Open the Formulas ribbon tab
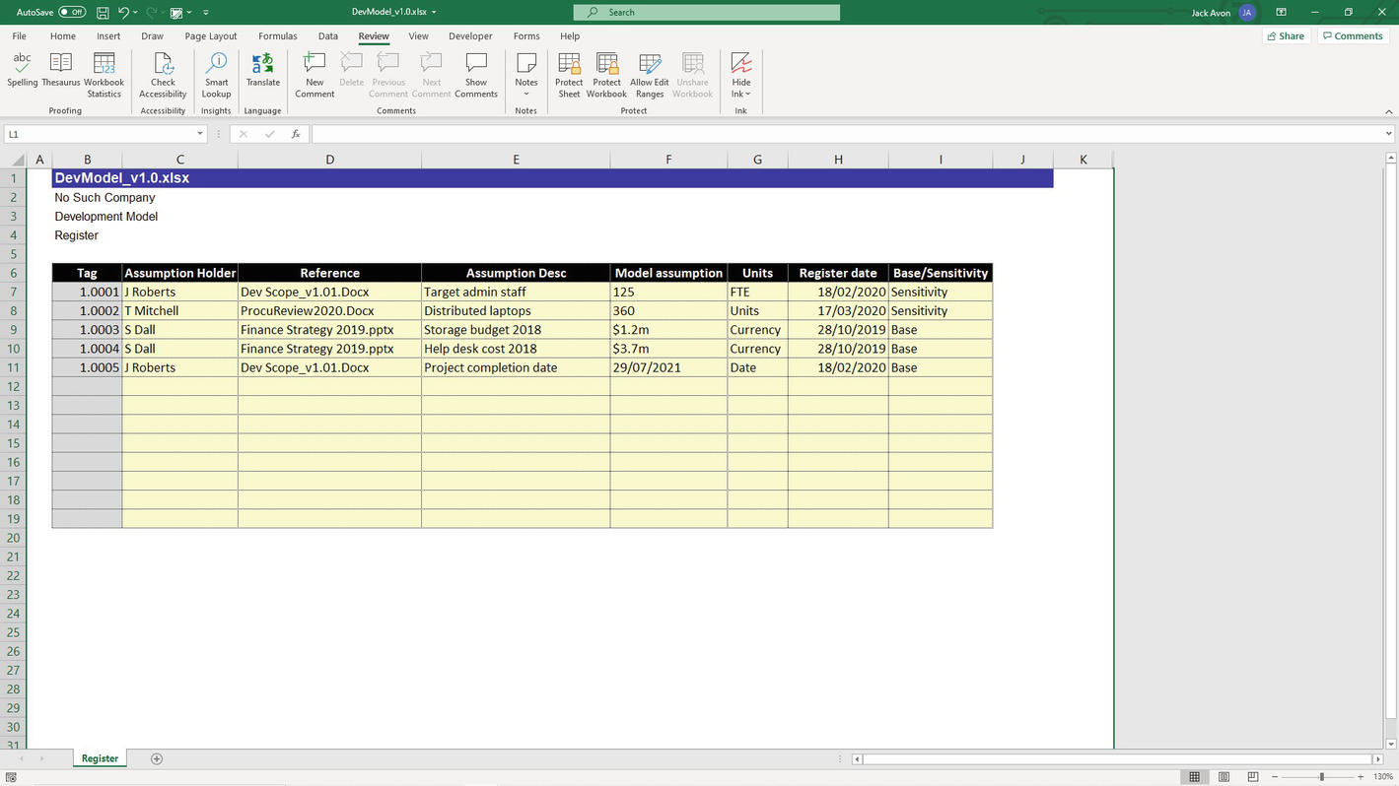The width and height of the screenshot is (1399, 786). coord(277,36)
